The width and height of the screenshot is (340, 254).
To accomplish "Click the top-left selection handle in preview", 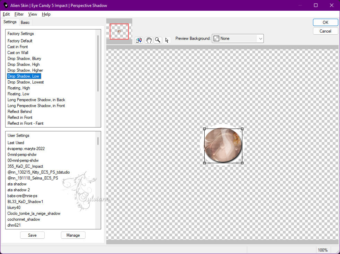I will pos(204,129).
